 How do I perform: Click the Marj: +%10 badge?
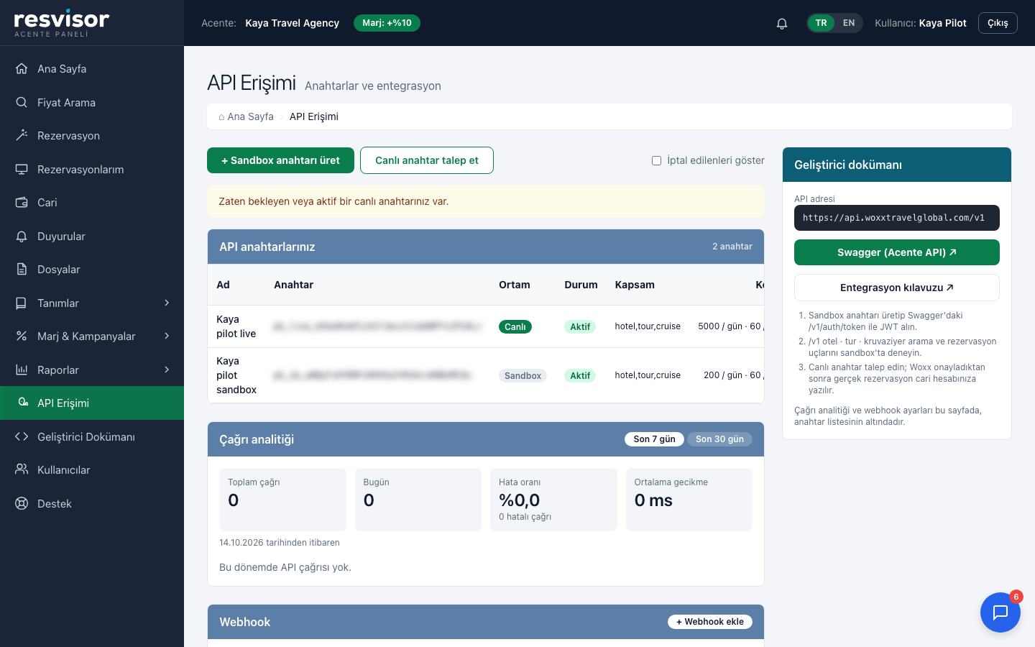pyautogui.click(x=387, y=23)
